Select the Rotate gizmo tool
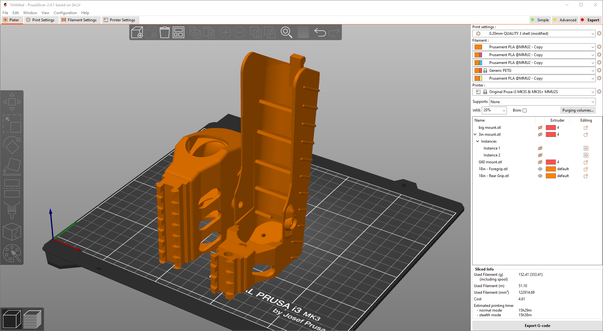Image resolution: width=603 pixels, height=331 pixels. click(12, 145)
